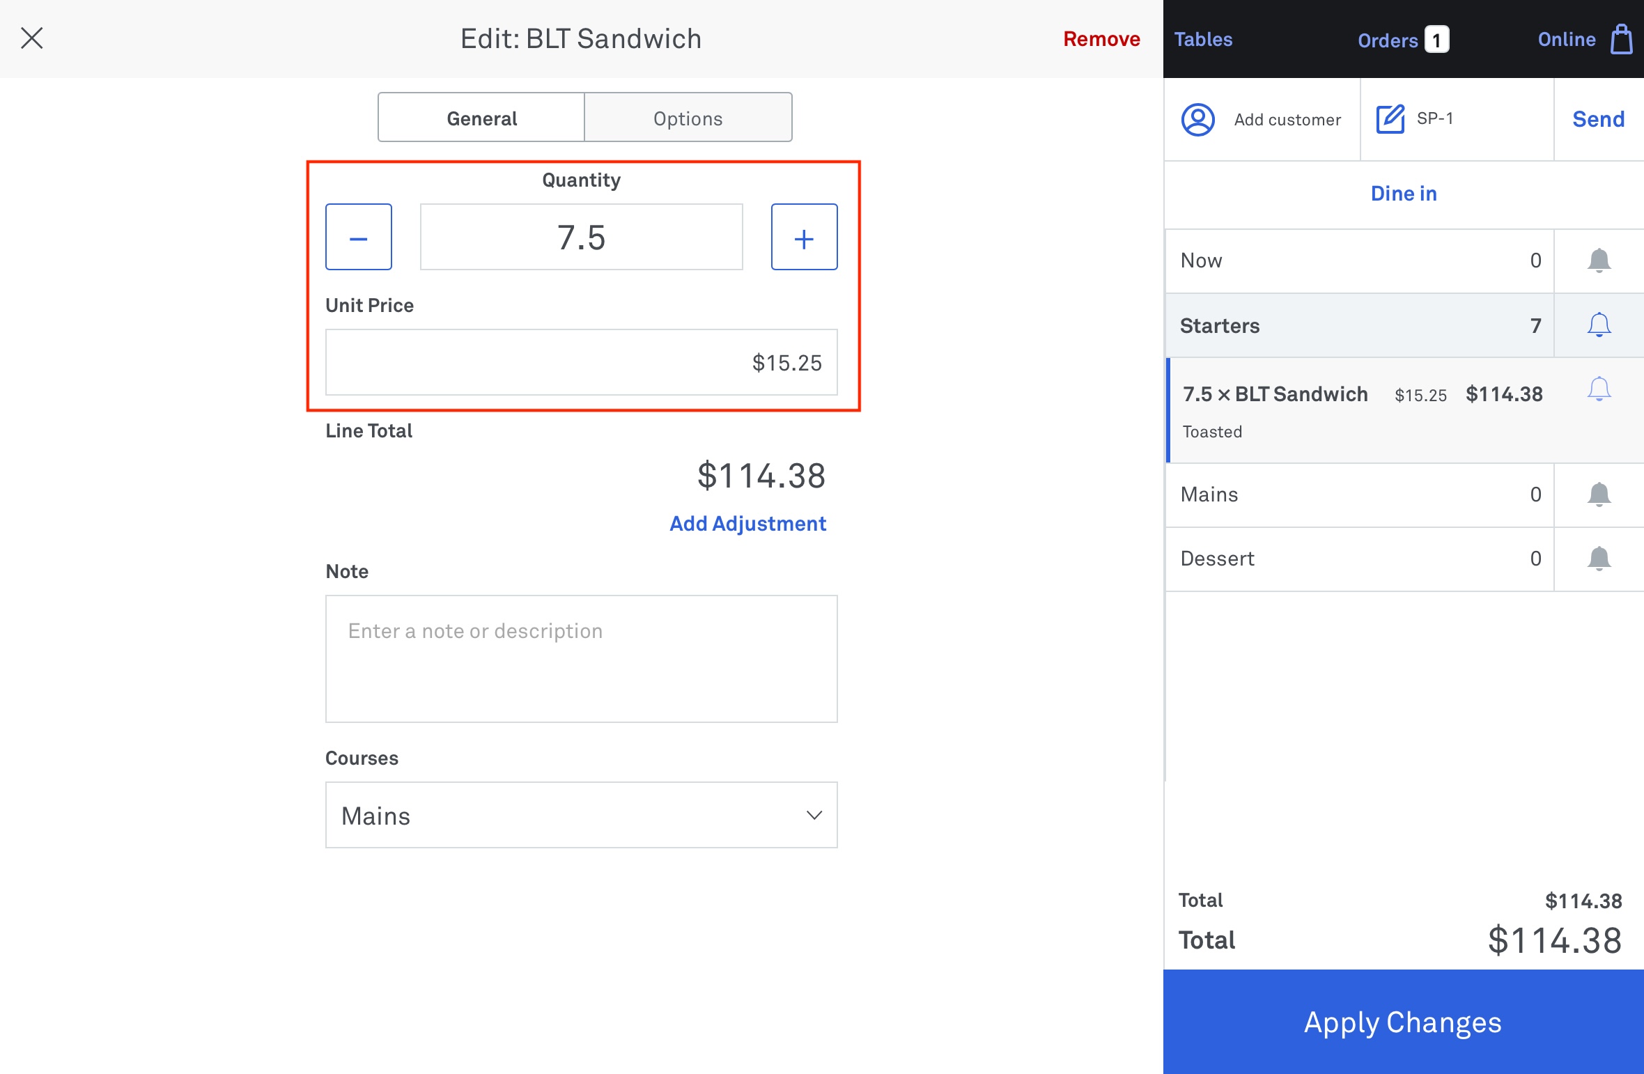This screenshot has height=1074, width=1644.
Task: Toggle the bell on the BLT Sandwich line
Action: click(1599, 389)
